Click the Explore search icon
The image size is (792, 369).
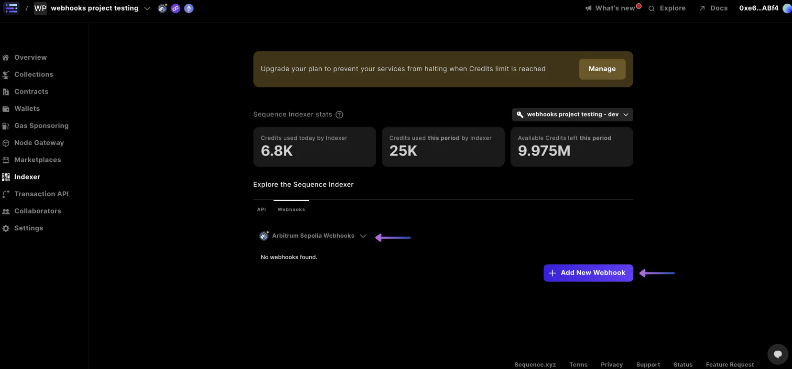(x=651, y=9)
